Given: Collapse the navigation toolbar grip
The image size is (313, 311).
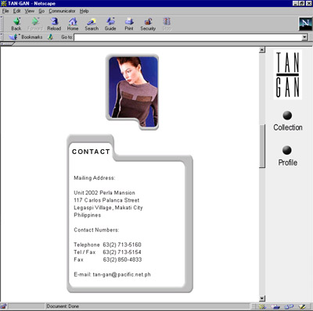Looking at the screenshot, I should (2, 23).
